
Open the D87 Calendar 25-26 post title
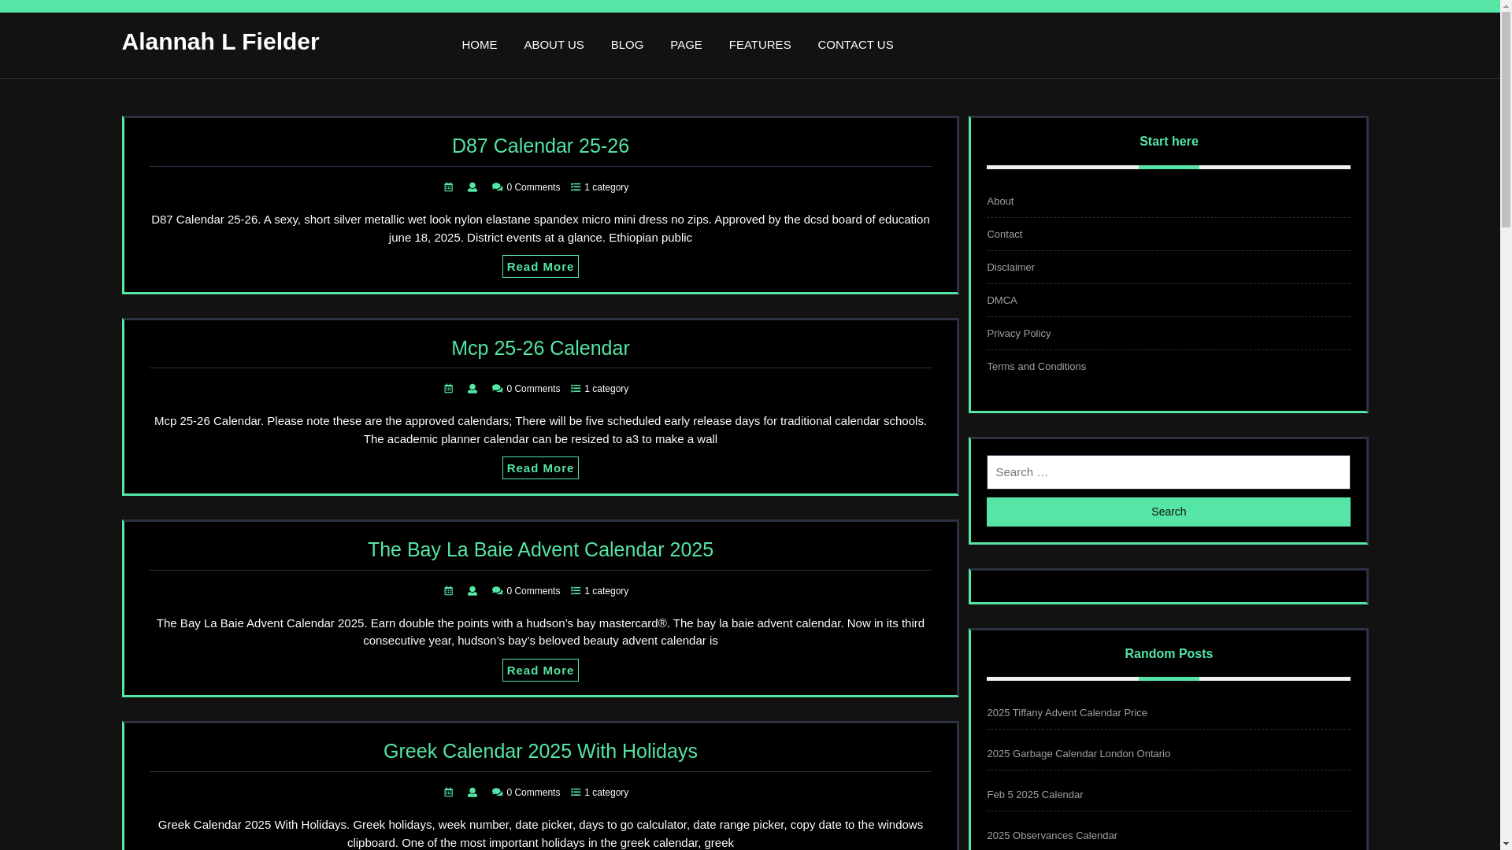540,146
